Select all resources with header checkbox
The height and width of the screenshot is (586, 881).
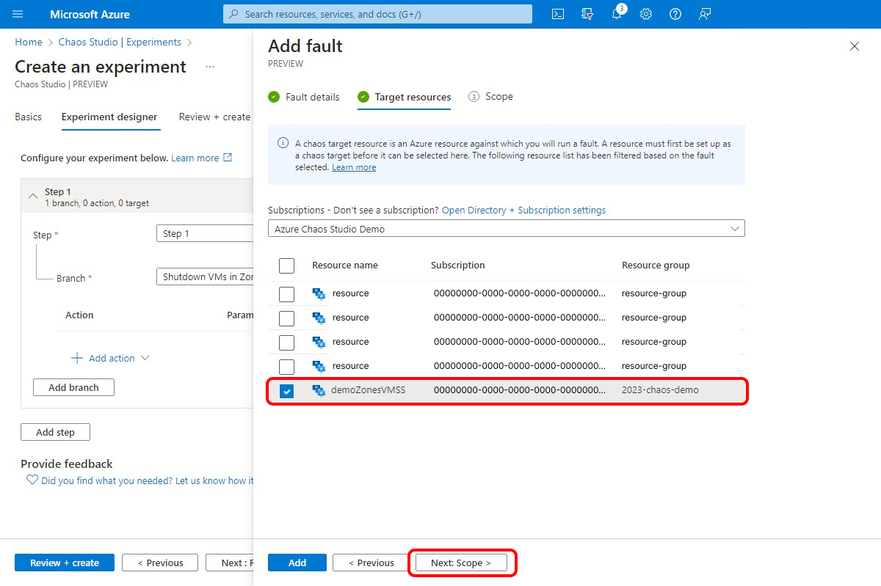tap(286, 265)
